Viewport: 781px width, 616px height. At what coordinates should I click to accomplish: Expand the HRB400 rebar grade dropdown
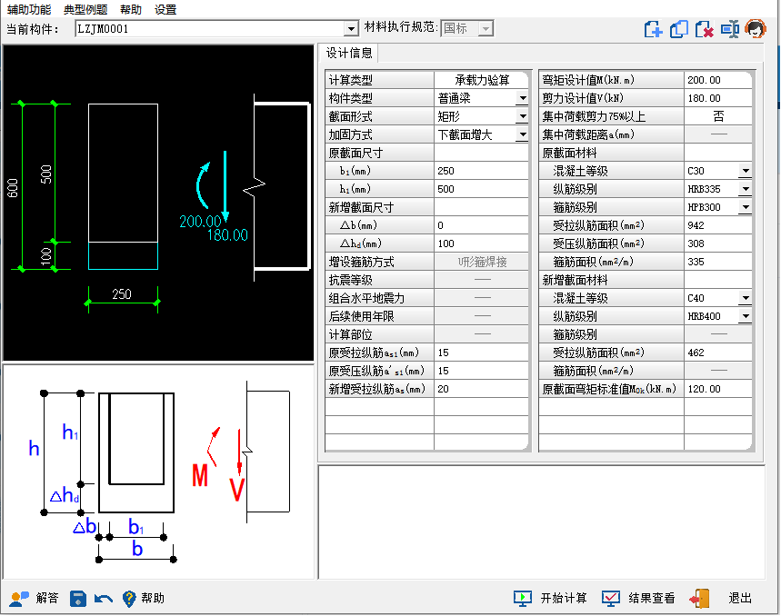[x=745, y=316]
